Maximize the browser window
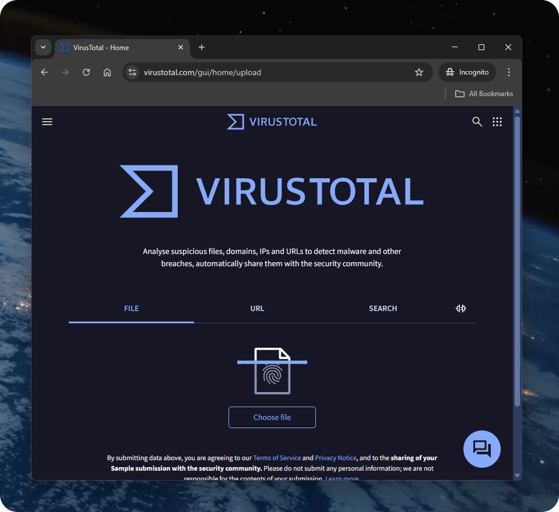Viewport: 559px width, 512px height. (x=481, y=47)
